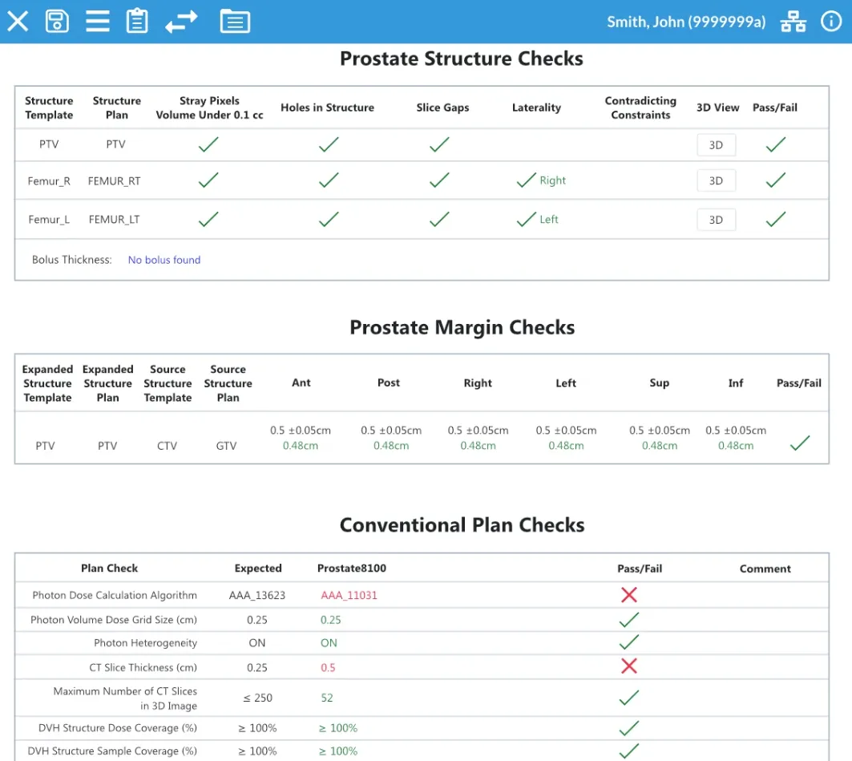Click the network hierarchy icon
The image size is (852, 761).
[793, 22]
